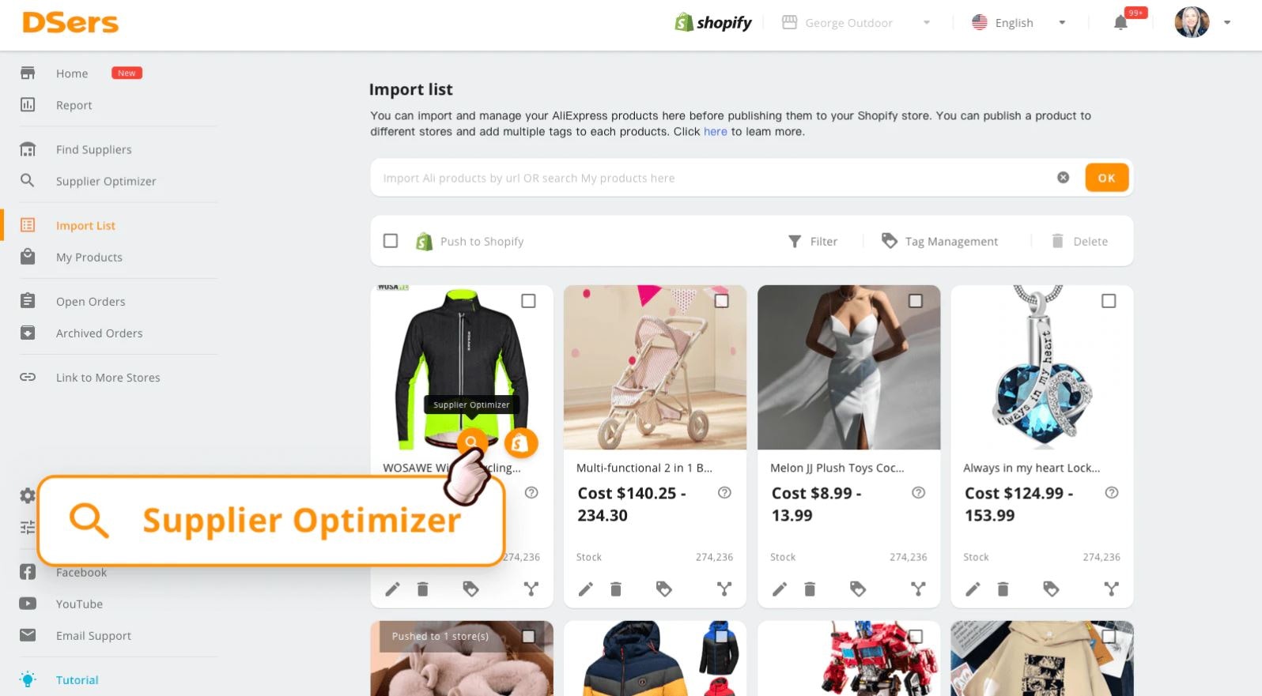
Task: Click the orange Supplier Optimizer magnifier on the jacket
Action: click(x=471, y=442)
